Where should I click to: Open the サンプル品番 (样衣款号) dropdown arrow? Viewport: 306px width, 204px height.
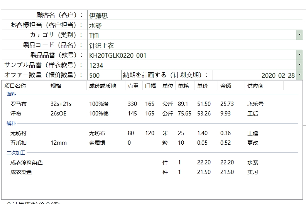coord(299,65)
